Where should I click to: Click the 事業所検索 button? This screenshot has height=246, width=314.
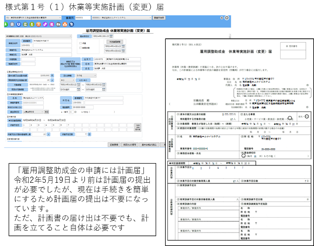coord(159,18)
